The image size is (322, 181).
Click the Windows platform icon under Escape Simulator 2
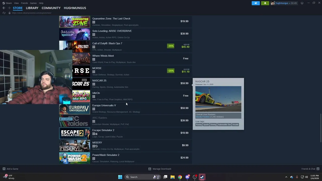coord(94,134)
